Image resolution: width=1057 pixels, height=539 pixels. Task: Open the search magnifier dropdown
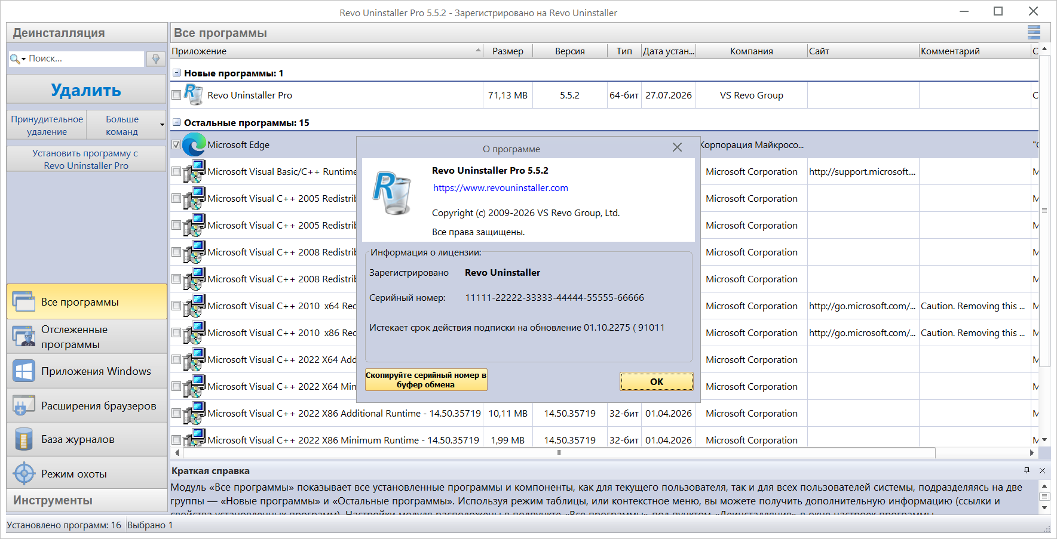[x=18, y=58]
